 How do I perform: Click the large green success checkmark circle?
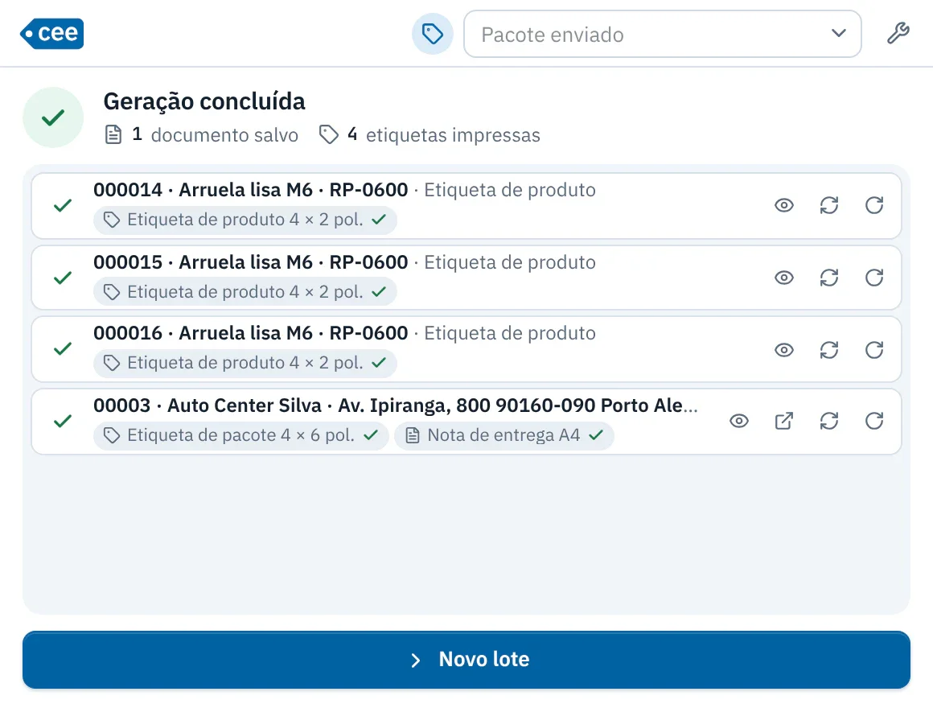tap(53, 117)
